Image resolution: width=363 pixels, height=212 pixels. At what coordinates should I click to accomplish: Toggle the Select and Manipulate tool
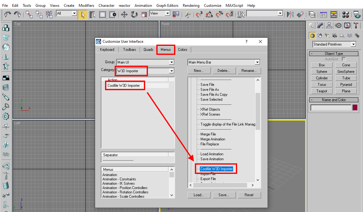click(188, 15)
